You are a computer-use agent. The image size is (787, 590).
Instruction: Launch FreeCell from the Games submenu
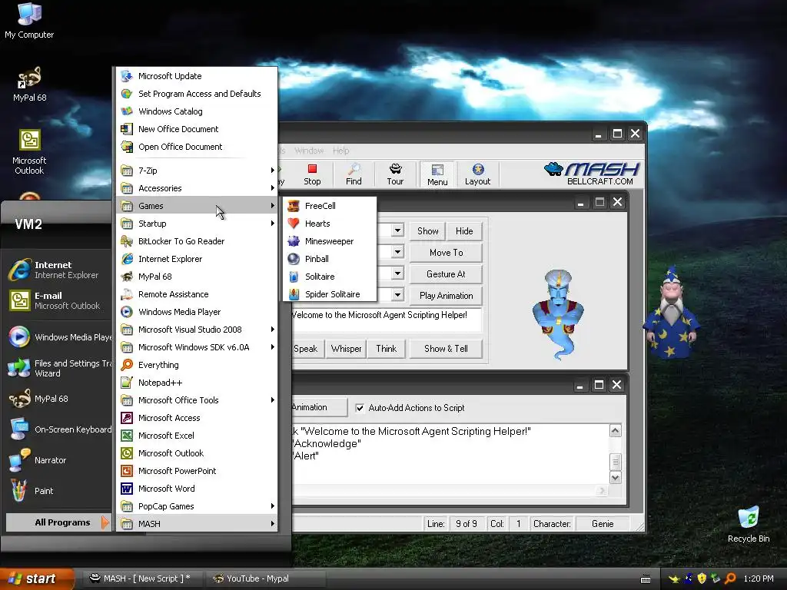coord(329,206)
